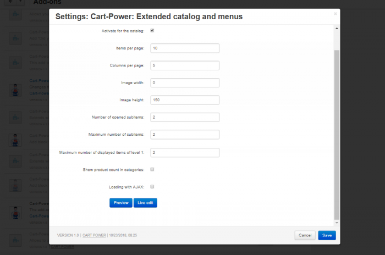Edit the Number of opened subitems field
Screen dimensions: 385x255
[185, 117]
